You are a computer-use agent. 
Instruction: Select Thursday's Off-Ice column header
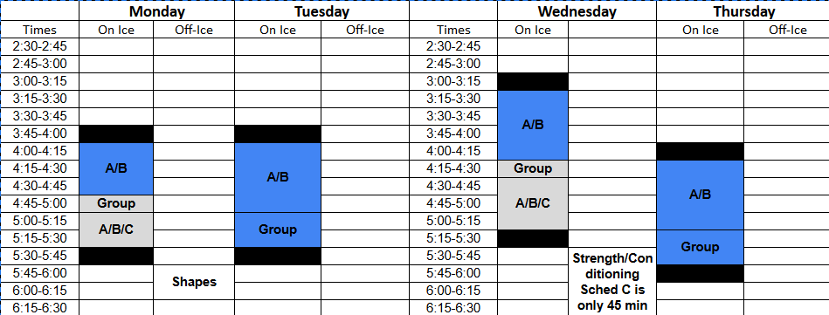pos(787,30)
